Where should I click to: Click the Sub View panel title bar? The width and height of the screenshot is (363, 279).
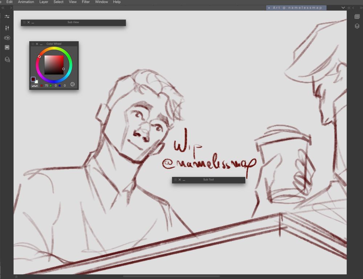73,22
